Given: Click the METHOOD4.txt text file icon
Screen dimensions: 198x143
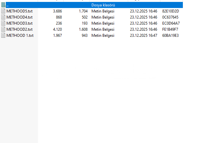Looking at the screenshot, I should pos(4,17).
